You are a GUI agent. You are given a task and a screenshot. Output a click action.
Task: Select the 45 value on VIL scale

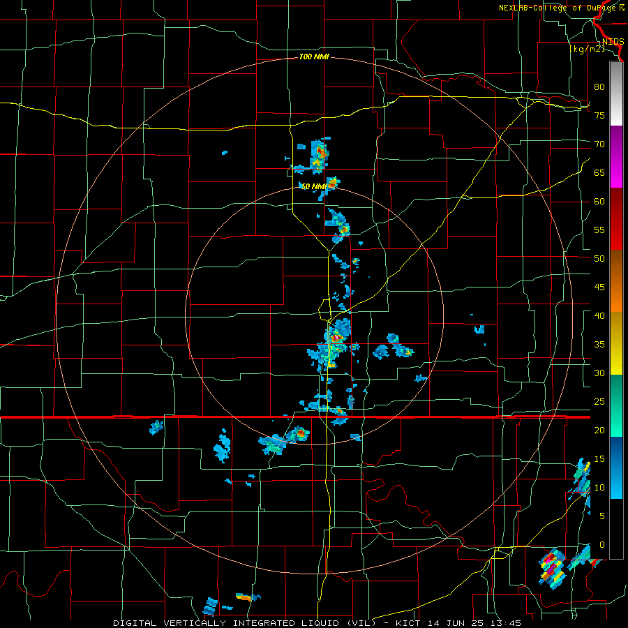pos(599,287)
